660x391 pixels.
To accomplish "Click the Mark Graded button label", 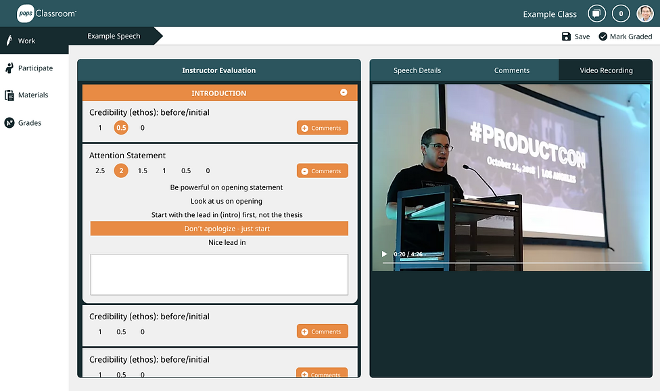I will [x=631, y=37].
